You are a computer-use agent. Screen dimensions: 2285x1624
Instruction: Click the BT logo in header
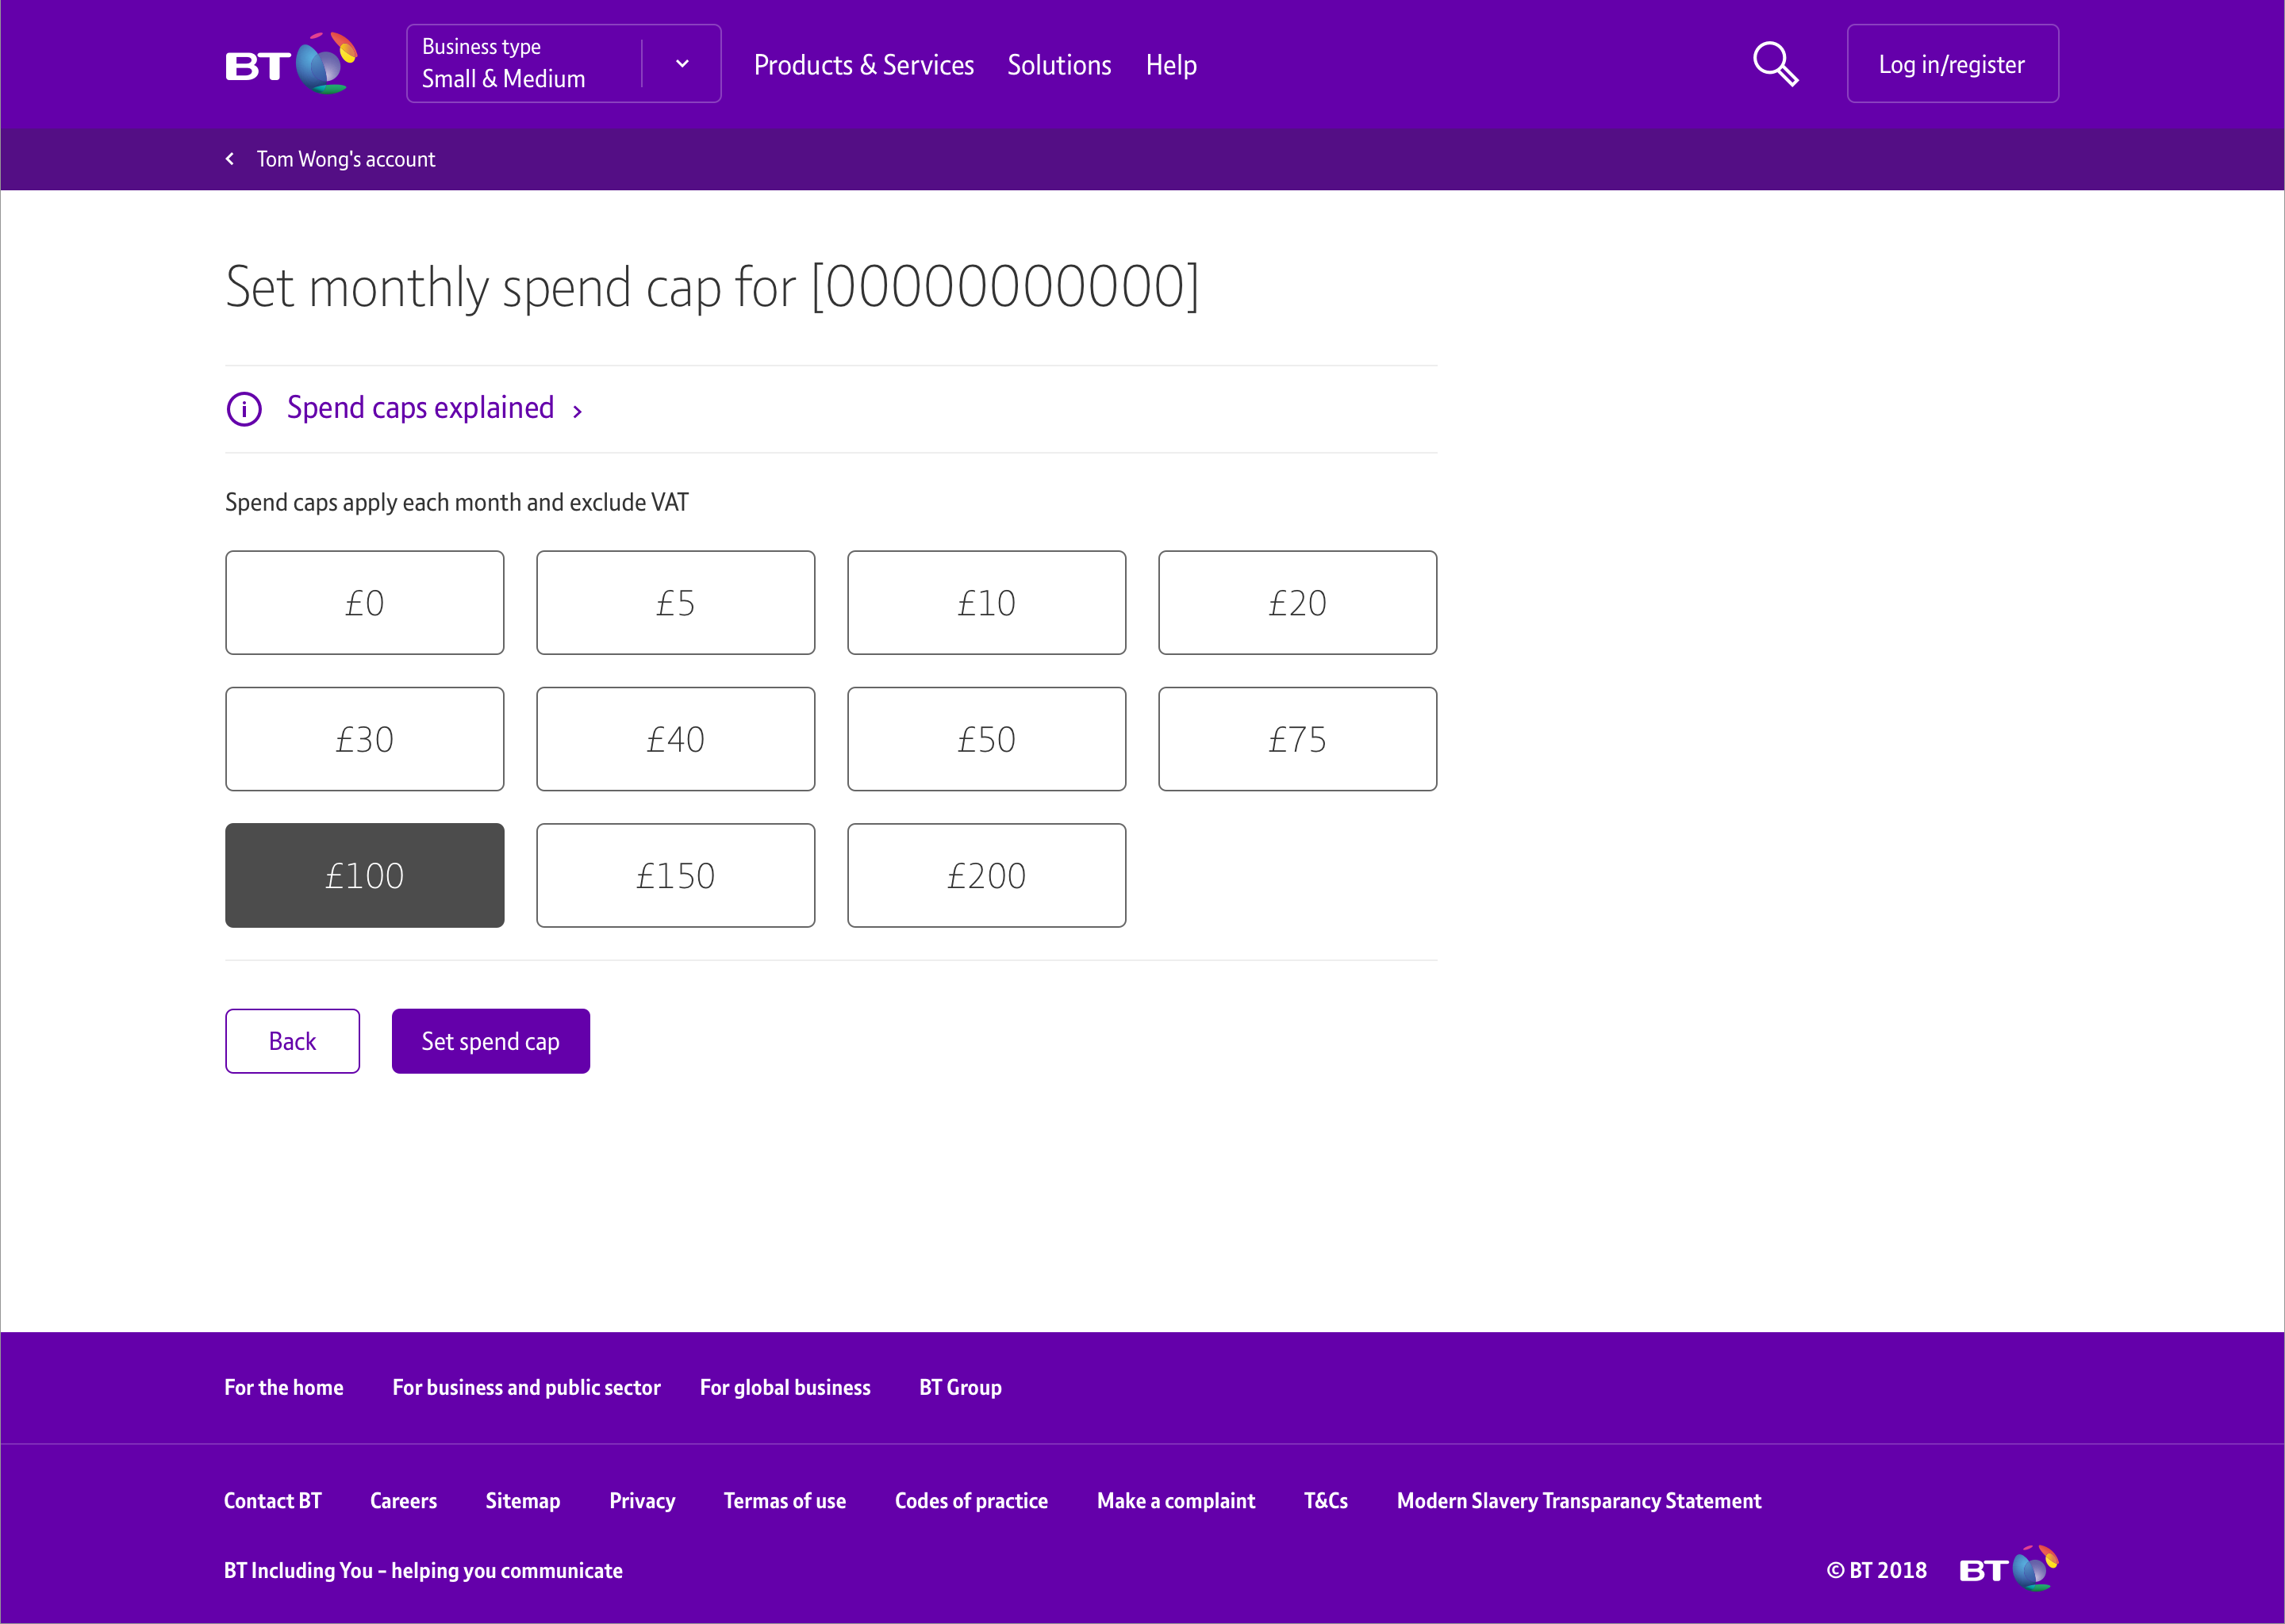click(290, 64)
